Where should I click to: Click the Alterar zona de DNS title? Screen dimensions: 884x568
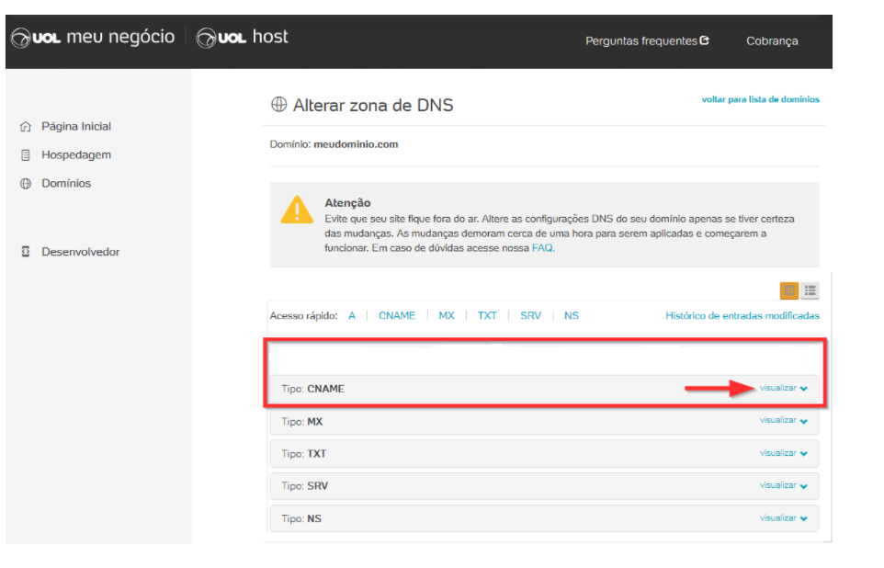pos(373,105)
